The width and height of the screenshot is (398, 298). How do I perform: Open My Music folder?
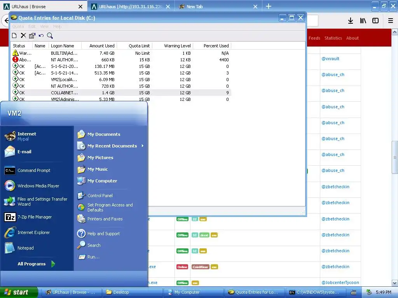coord(93,169)
